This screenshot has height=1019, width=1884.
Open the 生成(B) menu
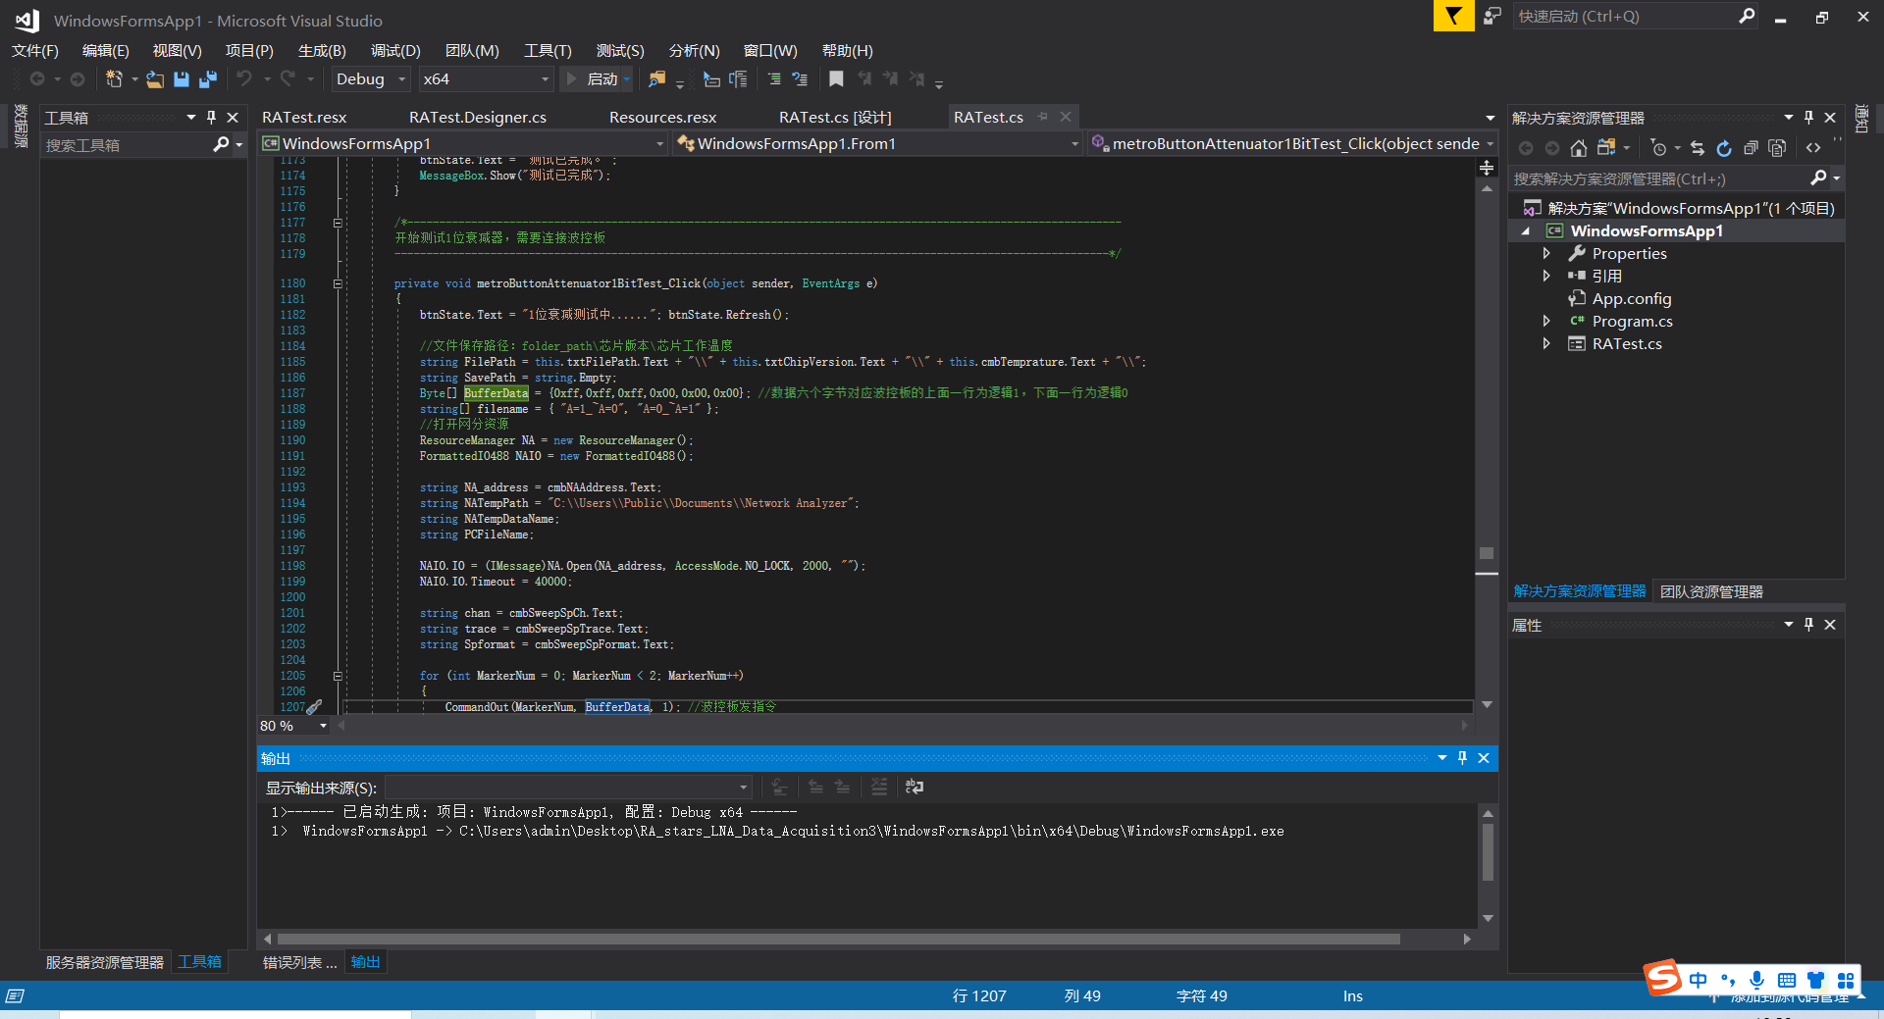click(x=322, y=51)
